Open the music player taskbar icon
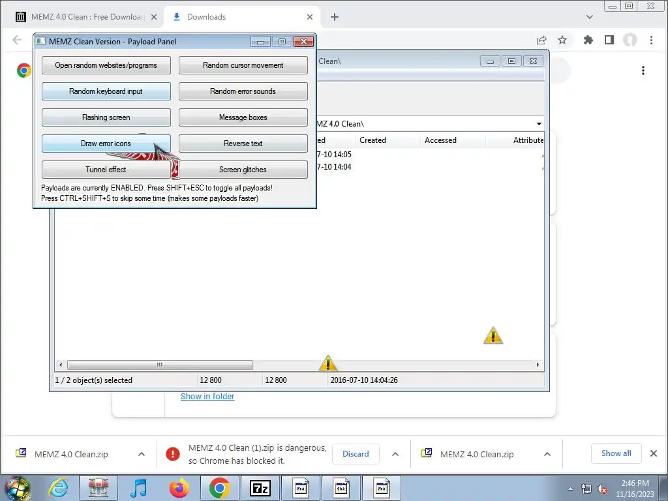The width and height of the screenshot is (668, 501). [138, 488]
